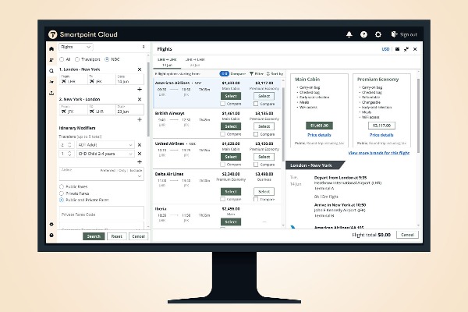
Task: Close the Flights panel with X icon
Action: coord(417,48)
